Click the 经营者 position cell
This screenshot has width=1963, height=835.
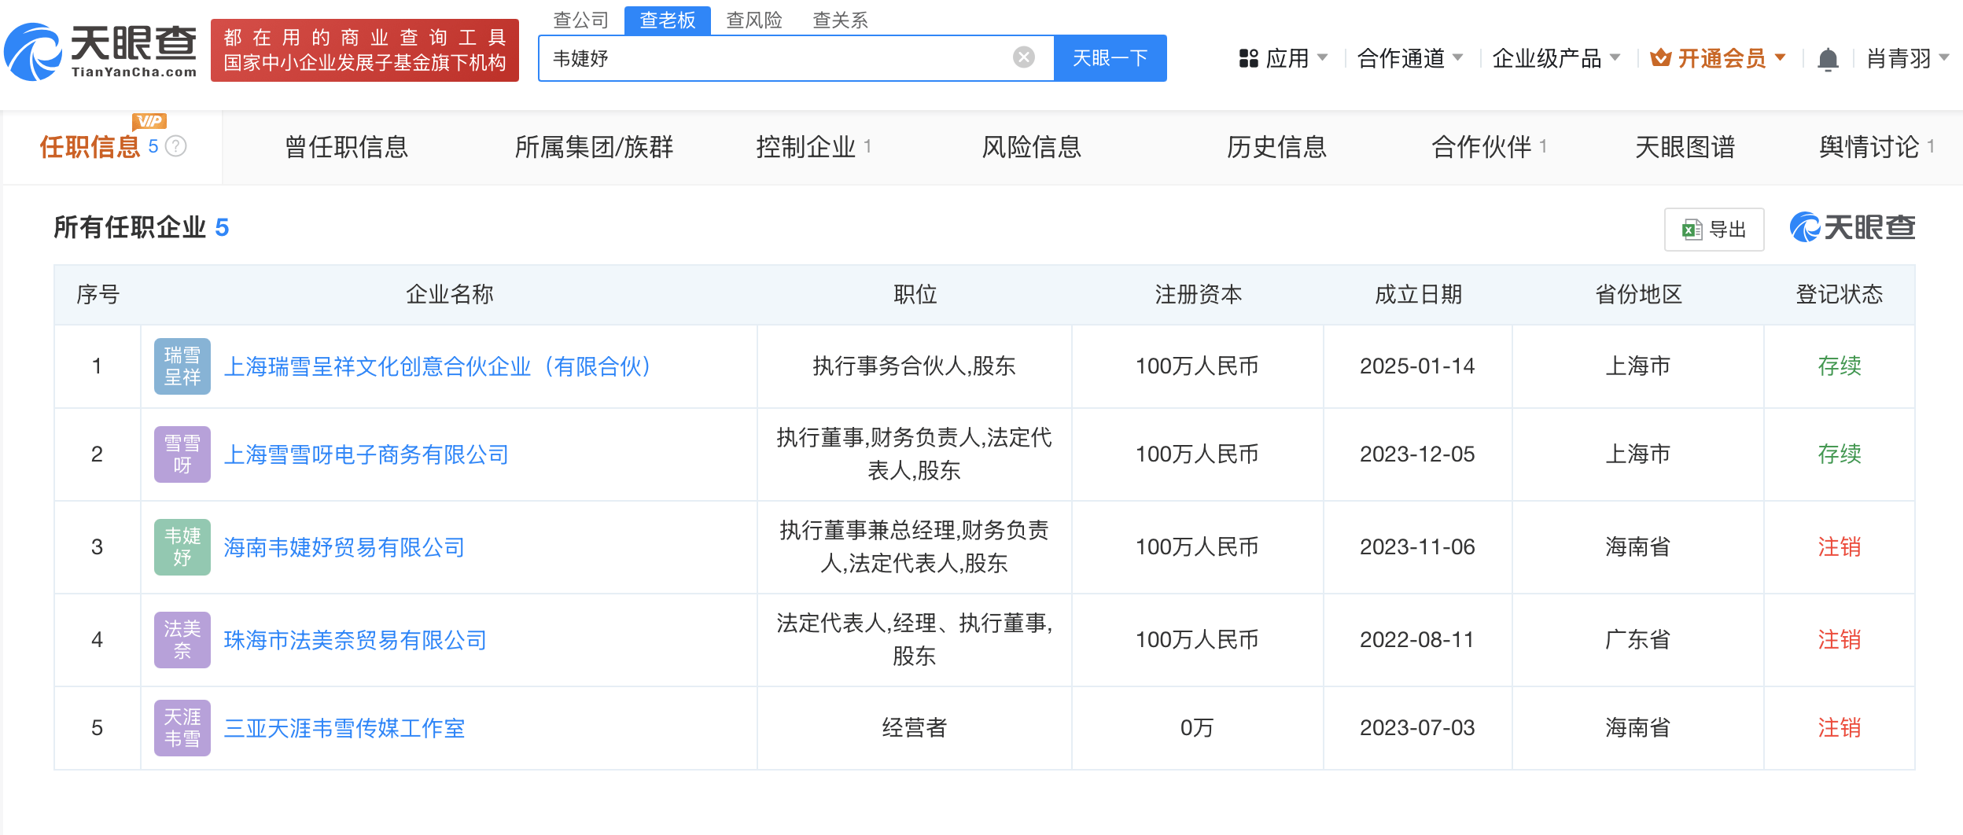[915, 728]
